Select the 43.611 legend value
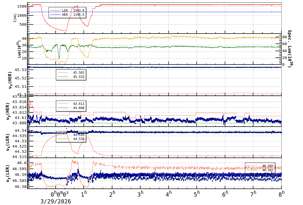This screenshot has height=205, width=303. [79, 104]
